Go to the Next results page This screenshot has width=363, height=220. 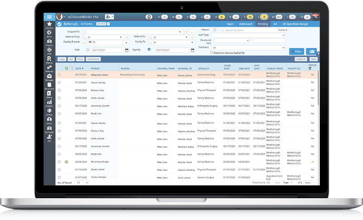coord(308,183)
